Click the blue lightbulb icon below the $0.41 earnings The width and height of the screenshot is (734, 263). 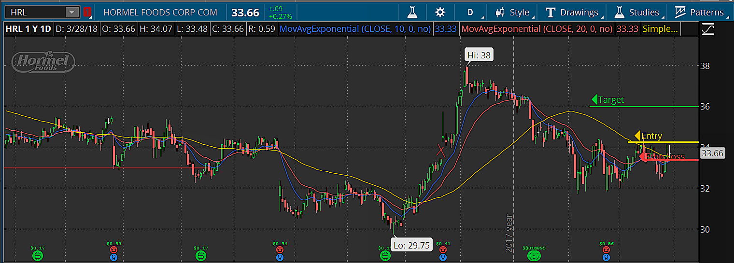[x=443, y=257]
